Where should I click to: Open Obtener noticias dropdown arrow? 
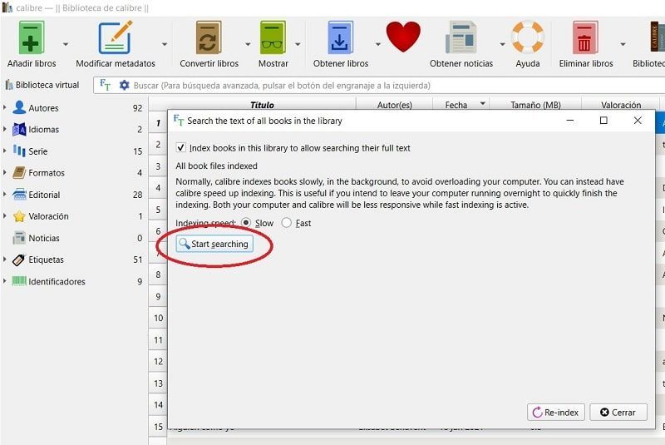point(502,44)
